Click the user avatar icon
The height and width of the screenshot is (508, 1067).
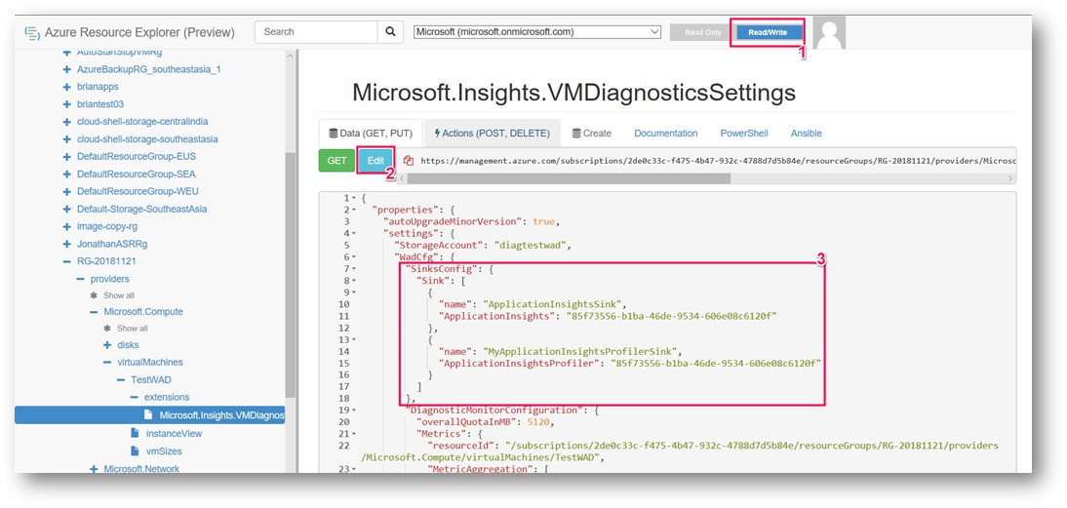click(829, 32)
